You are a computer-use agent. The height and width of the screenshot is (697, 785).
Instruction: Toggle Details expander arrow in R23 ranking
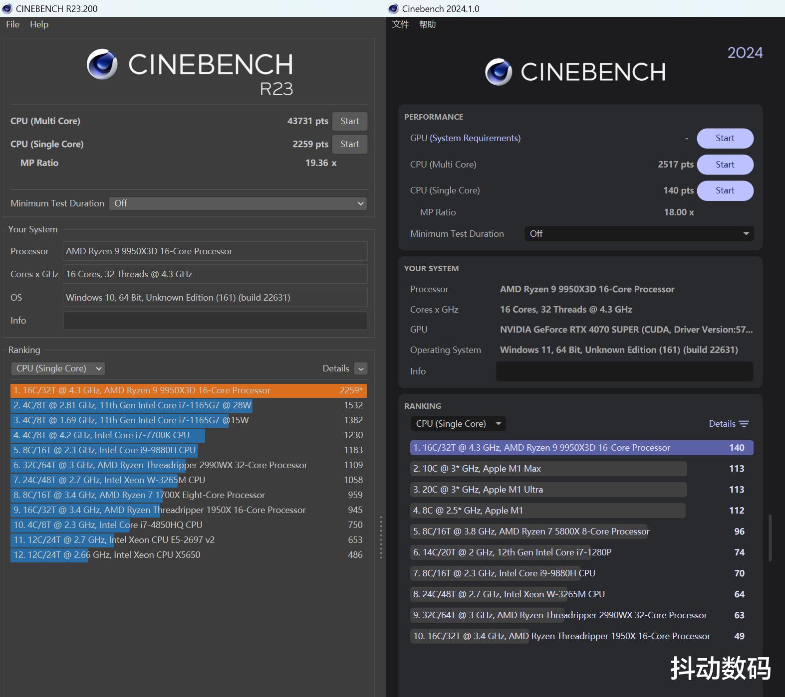click(x=361, y=368)
